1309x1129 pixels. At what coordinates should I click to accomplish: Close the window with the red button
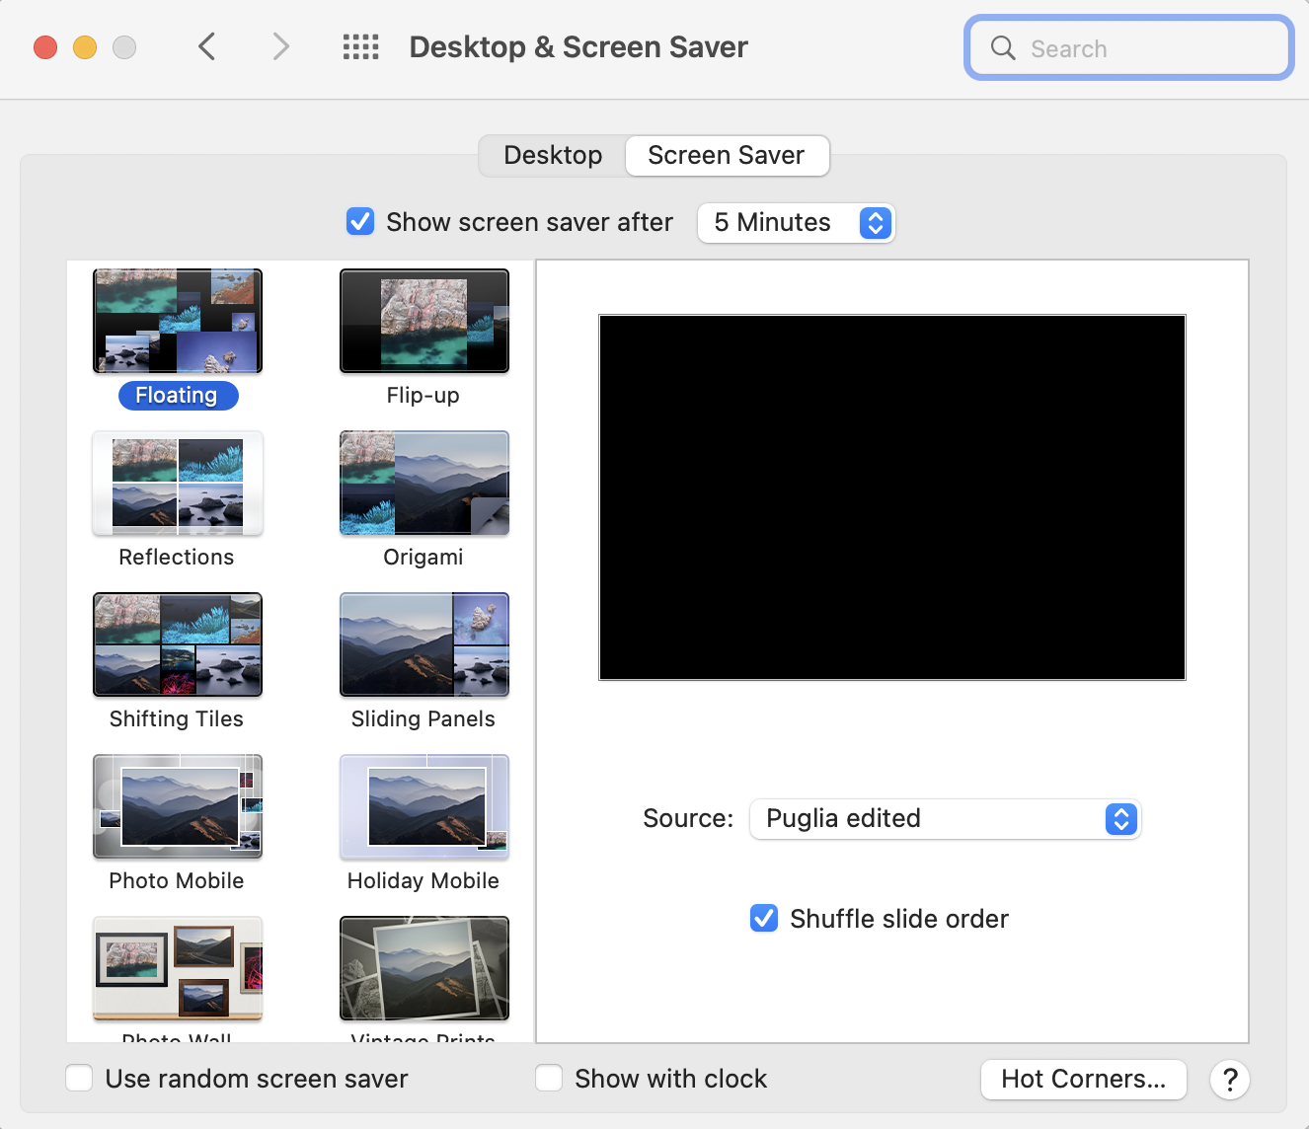point(45,46)
